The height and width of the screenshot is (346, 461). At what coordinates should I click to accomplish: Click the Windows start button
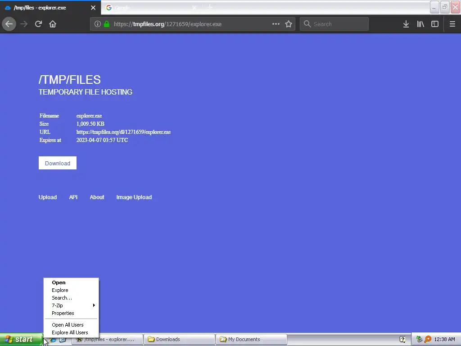point(21,339)
